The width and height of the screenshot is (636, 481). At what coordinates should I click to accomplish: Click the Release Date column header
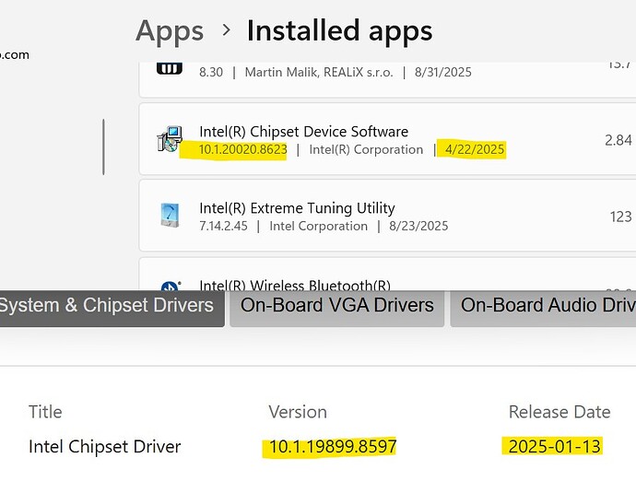tap(559, 412)
